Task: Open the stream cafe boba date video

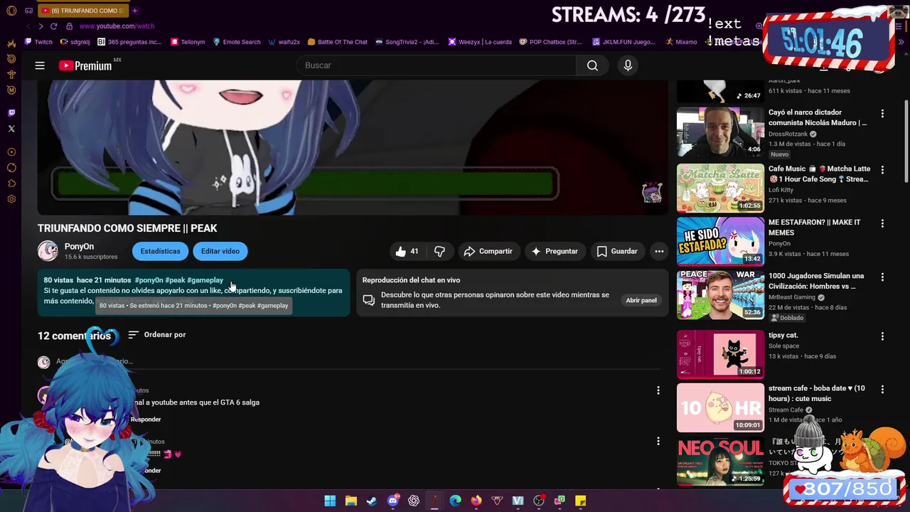Action: pos(720,407)
